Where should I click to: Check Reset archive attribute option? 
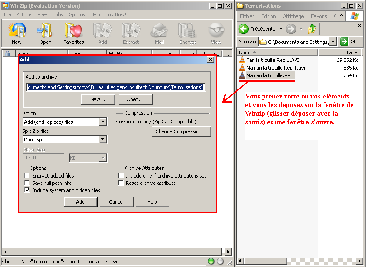pyautogui.click(x=121, y=183)
